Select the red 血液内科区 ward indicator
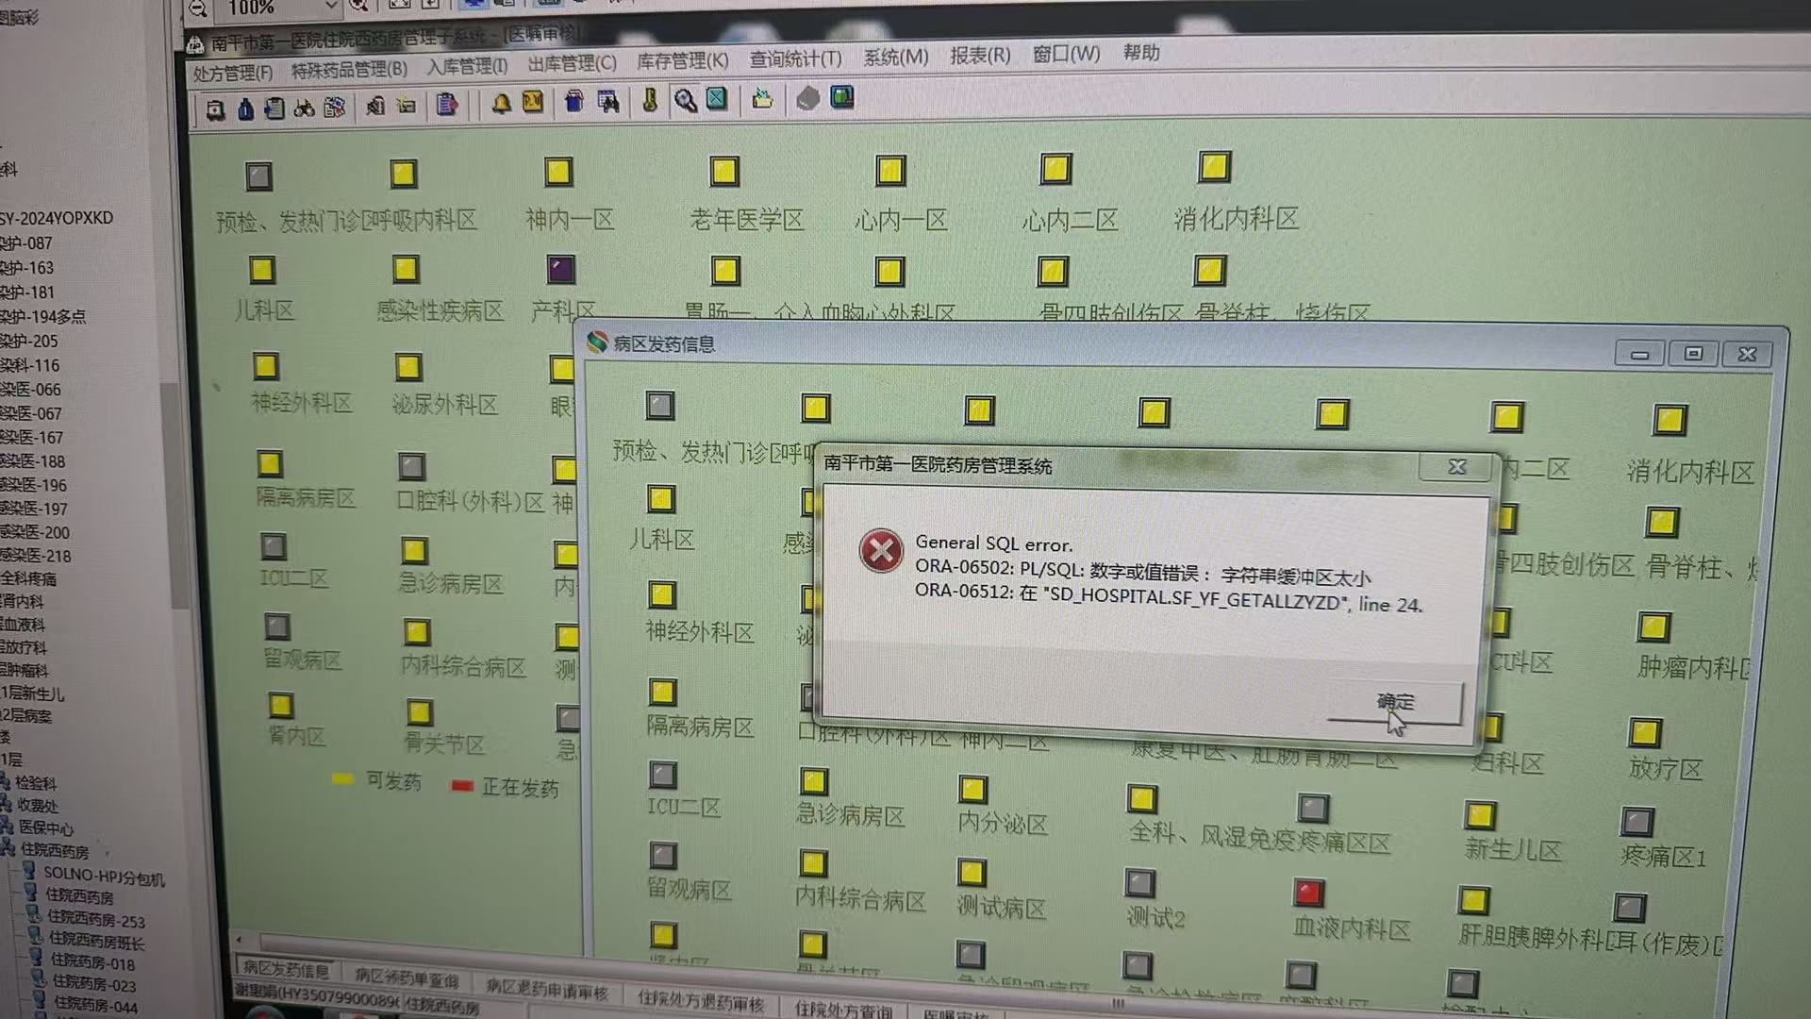The image size is (1811, 1019). 1308,892
